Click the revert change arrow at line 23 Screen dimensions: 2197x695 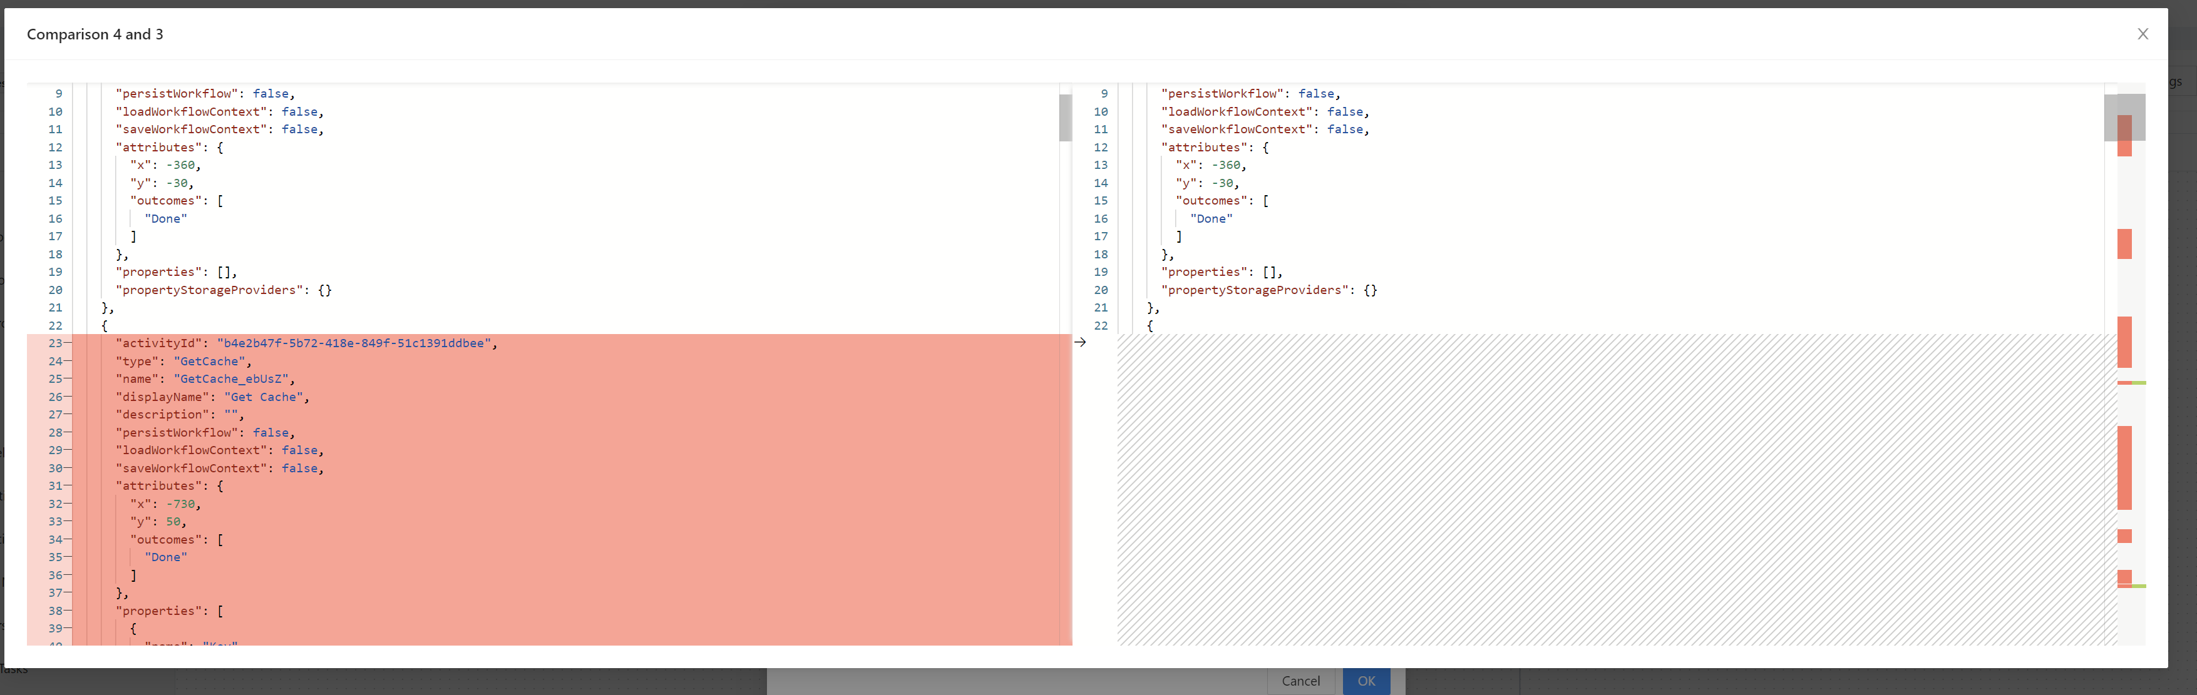point(1080,342)
